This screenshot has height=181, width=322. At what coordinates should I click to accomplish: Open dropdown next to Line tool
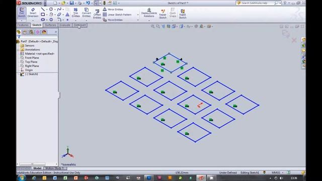click(x=47, y=10)
